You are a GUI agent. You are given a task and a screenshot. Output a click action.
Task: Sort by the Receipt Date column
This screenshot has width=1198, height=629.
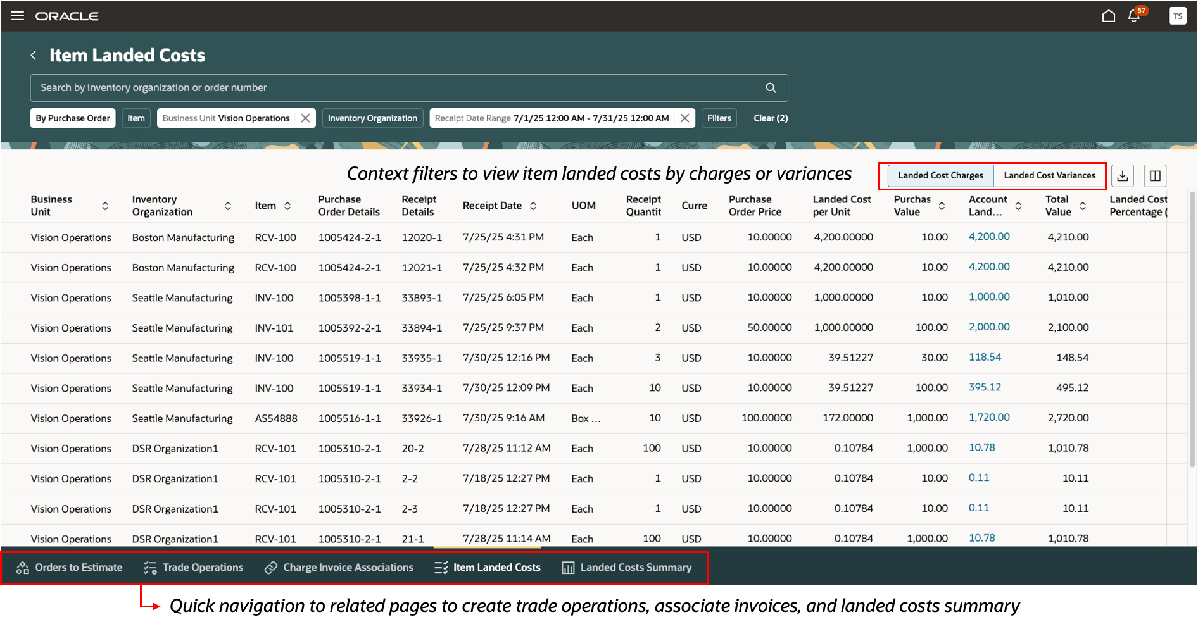pos(533,206)
